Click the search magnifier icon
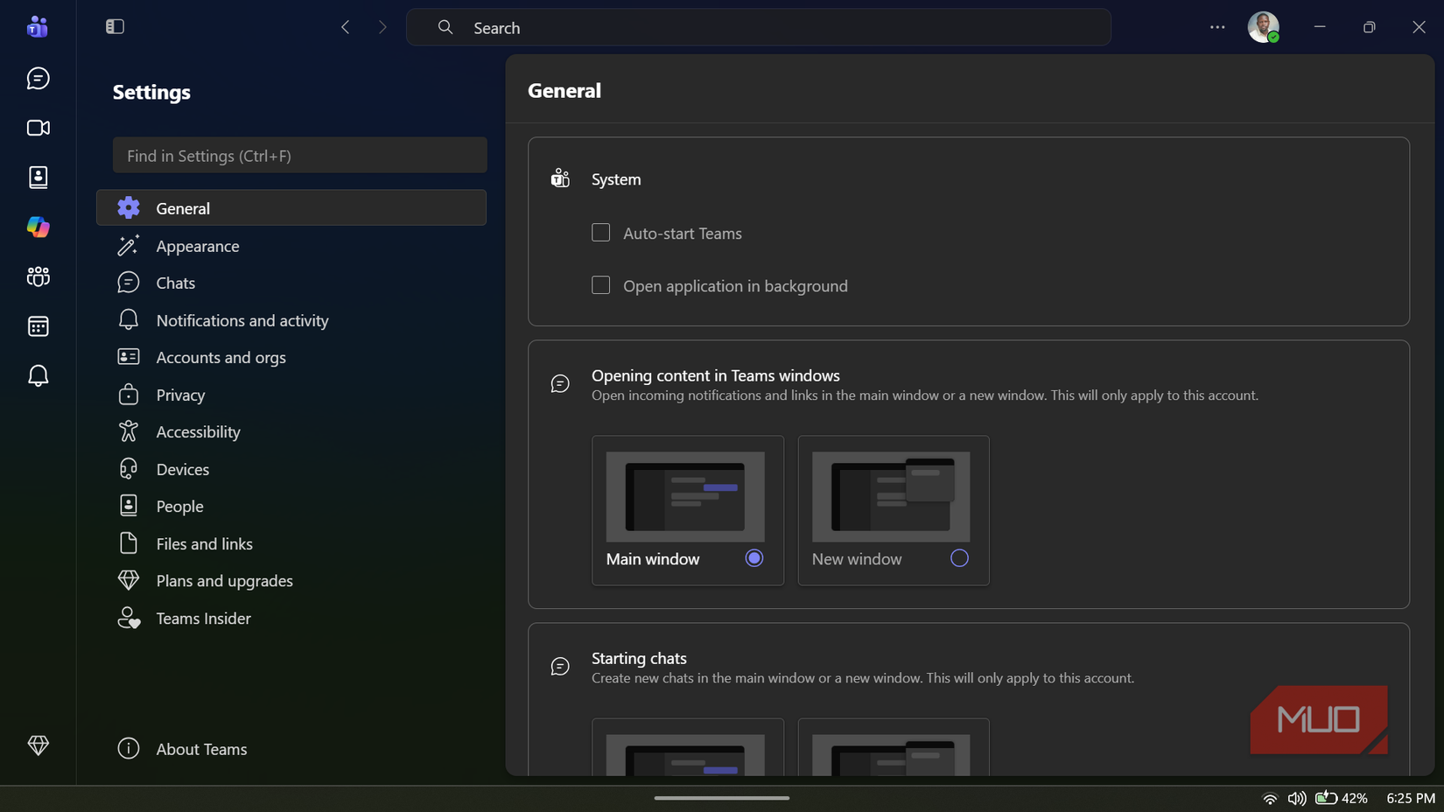The image size is (1444, 812). 445,27
